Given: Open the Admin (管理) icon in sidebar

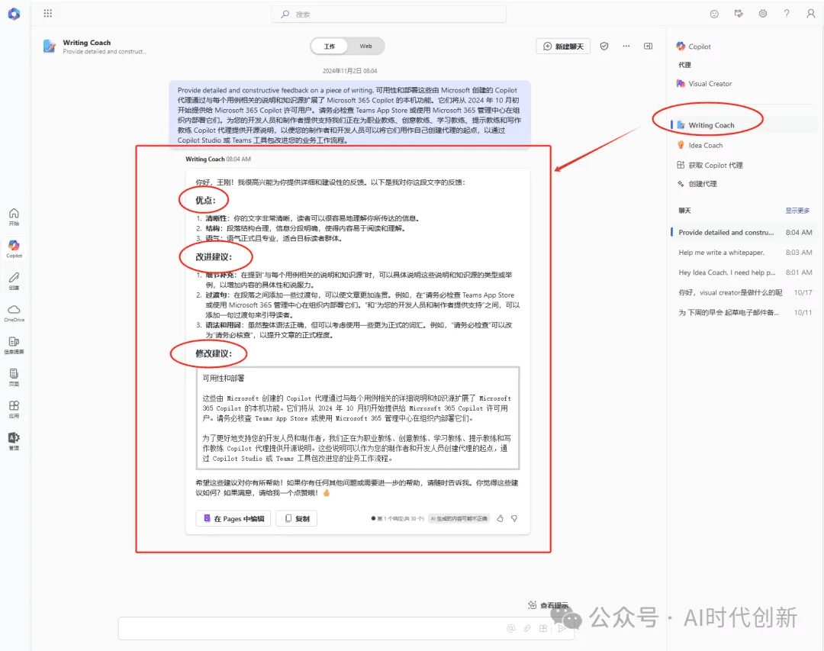Looking at the screenshot, I should coord(14,440).
